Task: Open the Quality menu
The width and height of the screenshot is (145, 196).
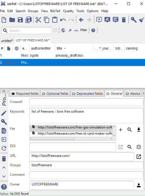Action: (68, 11)
